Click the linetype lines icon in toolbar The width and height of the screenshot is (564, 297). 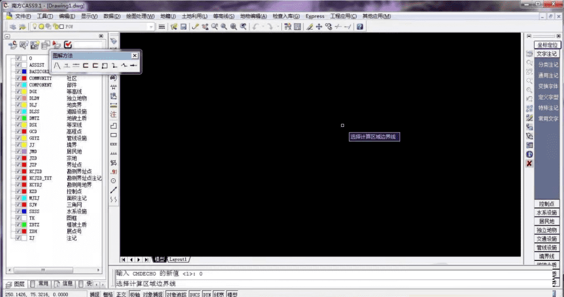162,27
